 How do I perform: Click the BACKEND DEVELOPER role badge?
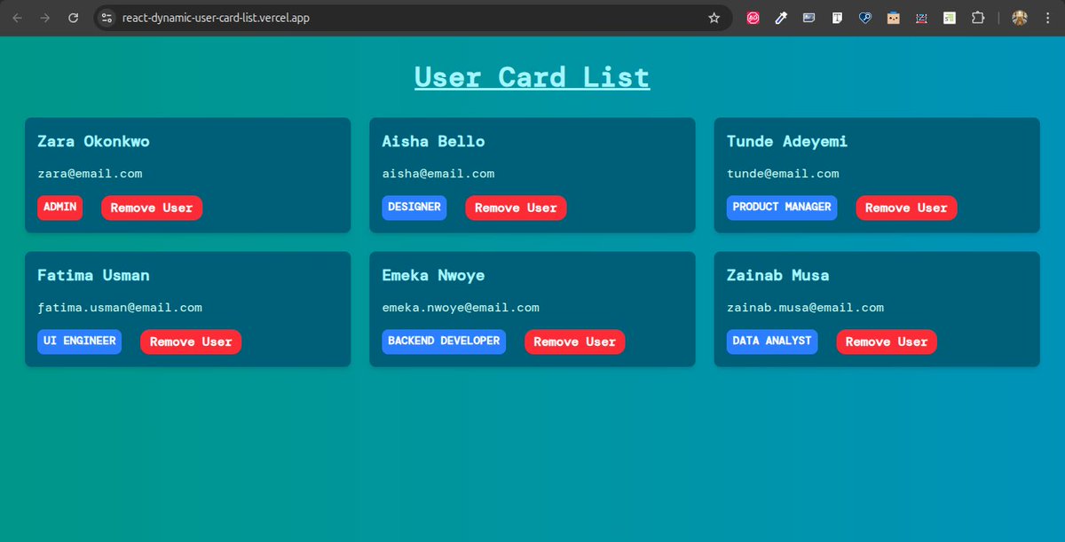pyautogui.click(x=444, y=342)
